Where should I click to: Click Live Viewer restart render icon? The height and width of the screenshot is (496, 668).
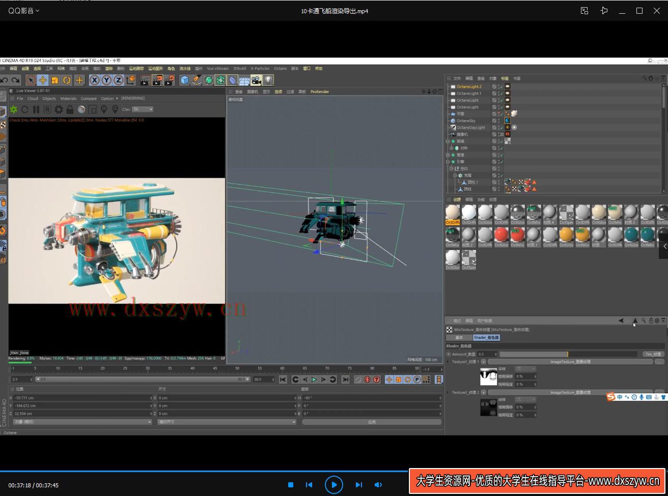(25, 109)
